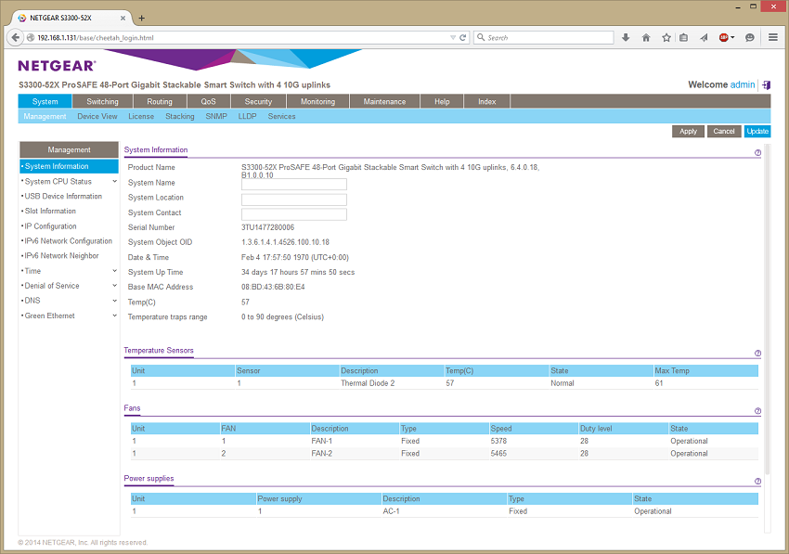Expand the Green Ethernet menu
The width and height of the screenshot is (789, 554).
pyautogui.click(x=115, y=316)
